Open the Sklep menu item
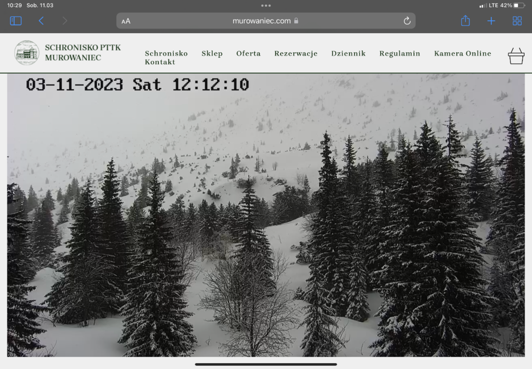This screenshot has height=369, width=532. 212,54
